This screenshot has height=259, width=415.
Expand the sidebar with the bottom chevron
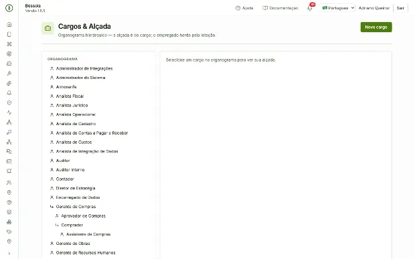tap(9, 254)
